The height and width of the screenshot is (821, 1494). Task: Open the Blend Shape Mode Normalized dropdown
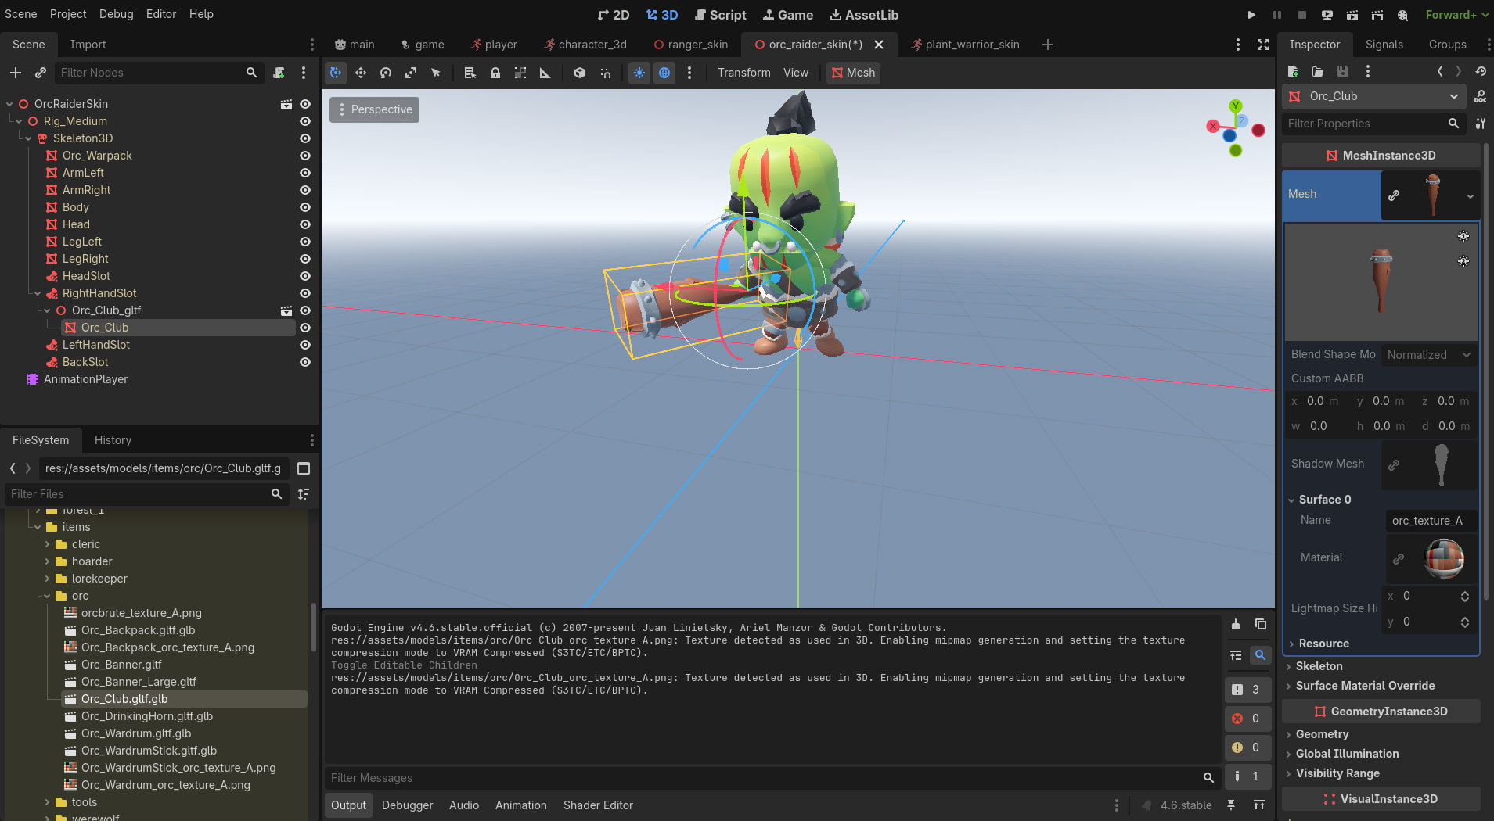coord(1428,355)
